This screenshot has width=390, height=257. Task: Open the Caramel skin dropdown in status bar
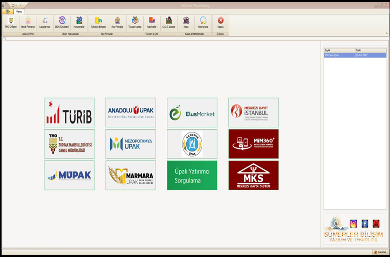click(x=381, y=252)
